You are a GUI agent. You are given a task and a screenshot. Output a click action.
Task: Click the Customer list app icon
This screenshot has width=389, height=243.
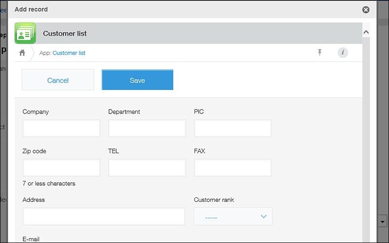tap(25, 33)
